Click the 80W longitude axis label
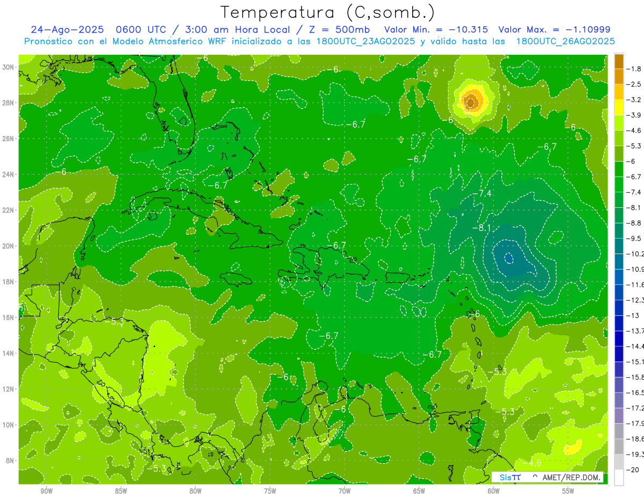Image resolution: width=644 pixels, height=498 pixels. pyautogui.click(x=195, y=490)
